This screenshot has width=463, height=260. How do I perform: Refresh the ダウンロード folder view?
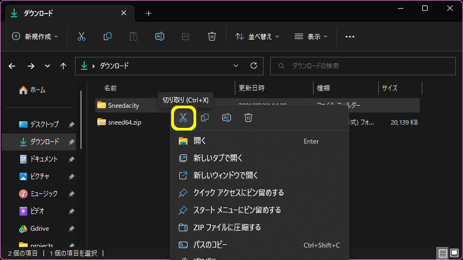point(254,66)
